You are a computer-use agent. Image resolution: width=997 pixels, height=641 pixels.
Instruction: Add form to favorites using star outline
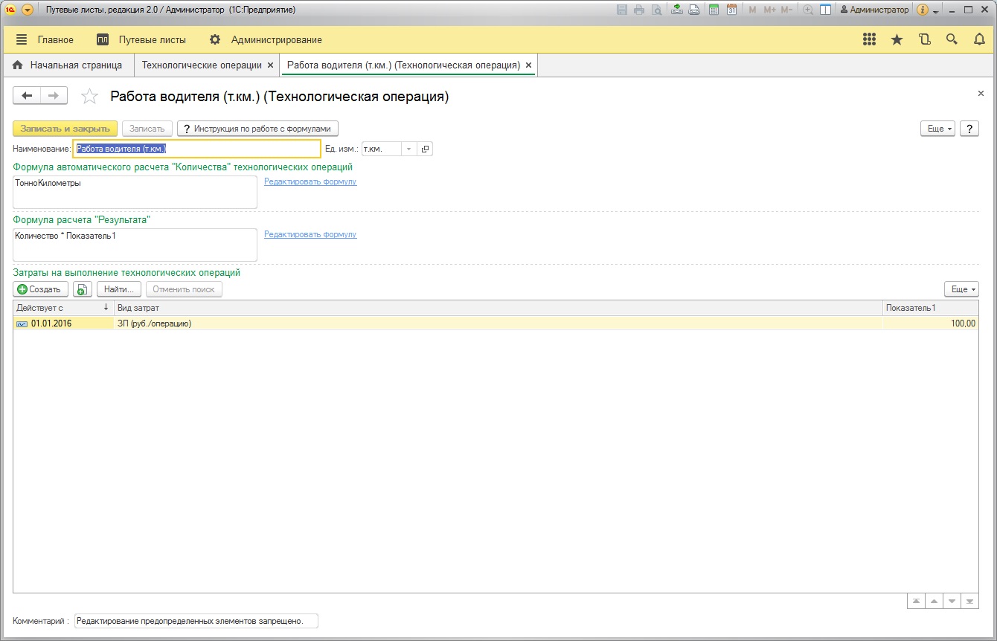(89, 96)
